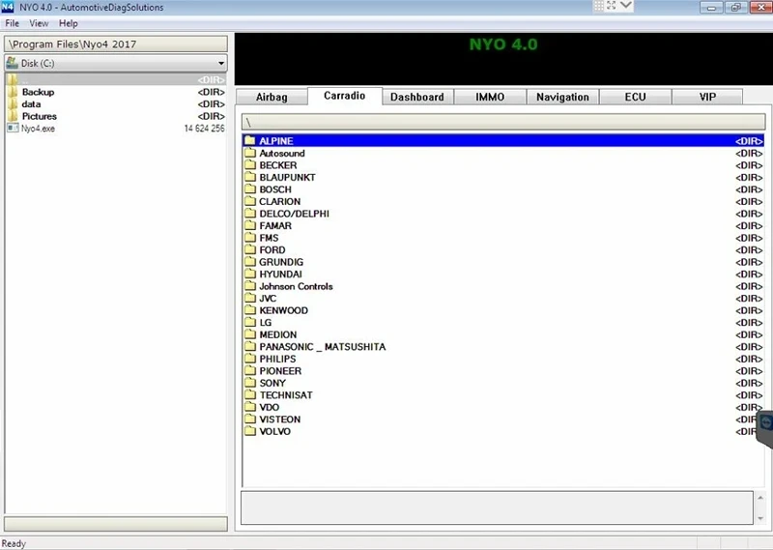Click the Disk (C:) drive icon
Screen dimensions: 773x550
click(13, 63)
